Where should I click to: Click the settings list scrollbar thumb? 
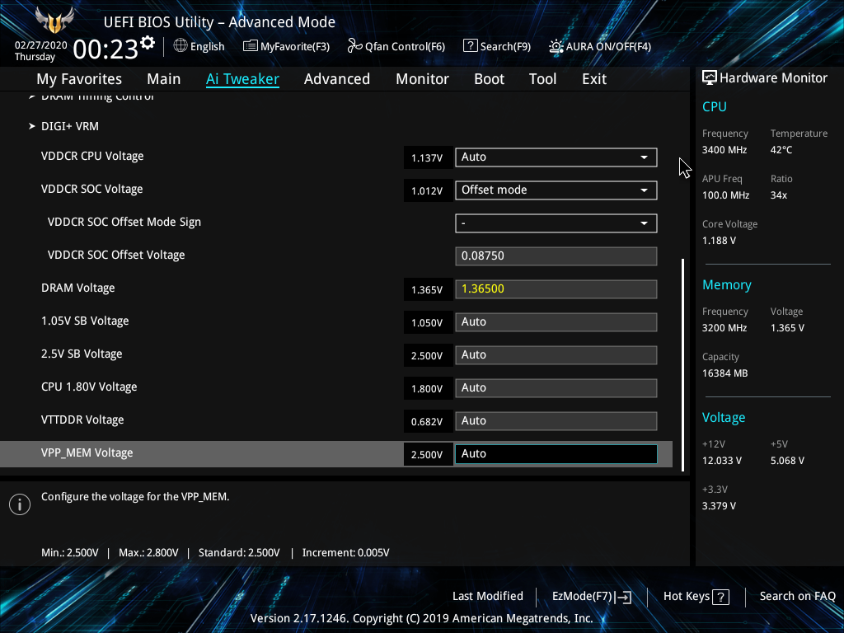click(x=683, y=365)
